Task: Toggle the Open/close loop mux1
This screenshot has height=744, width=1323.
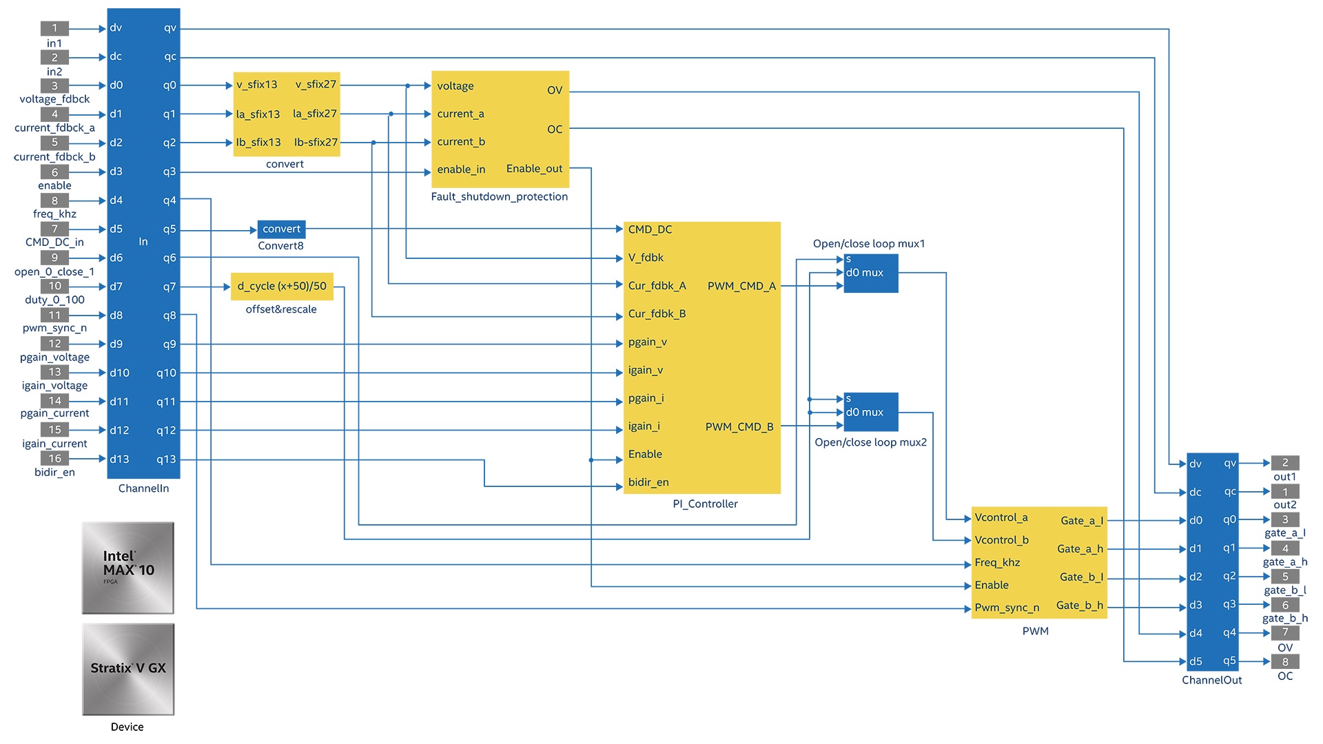Action: click(x=870, y=273)
